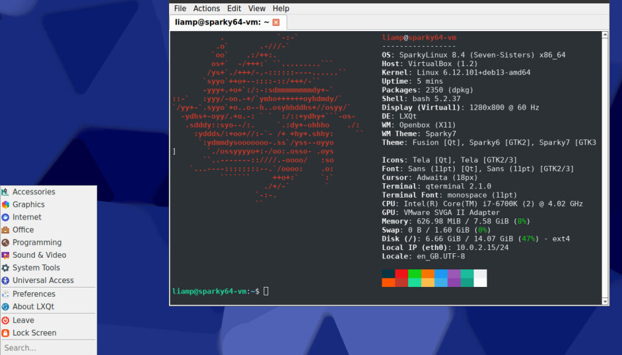Close the liamp@sparky64-vm terminal tab
The width and height of the screenshot is (622, 355).
point(276,22)
